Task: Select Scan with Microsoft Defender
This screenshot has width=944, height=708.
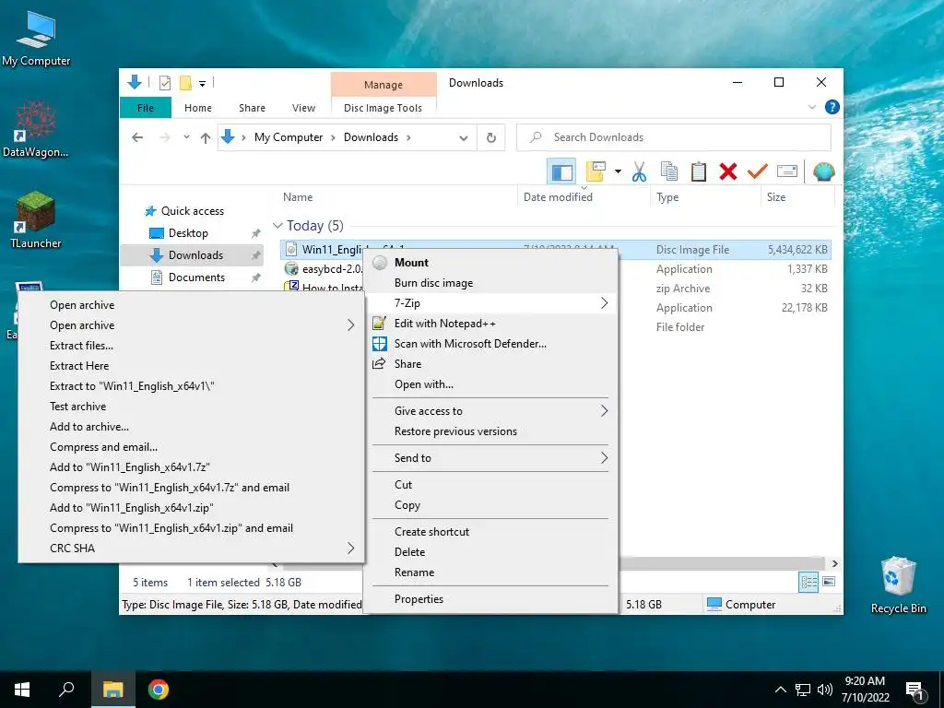Action: coord(490,344)
